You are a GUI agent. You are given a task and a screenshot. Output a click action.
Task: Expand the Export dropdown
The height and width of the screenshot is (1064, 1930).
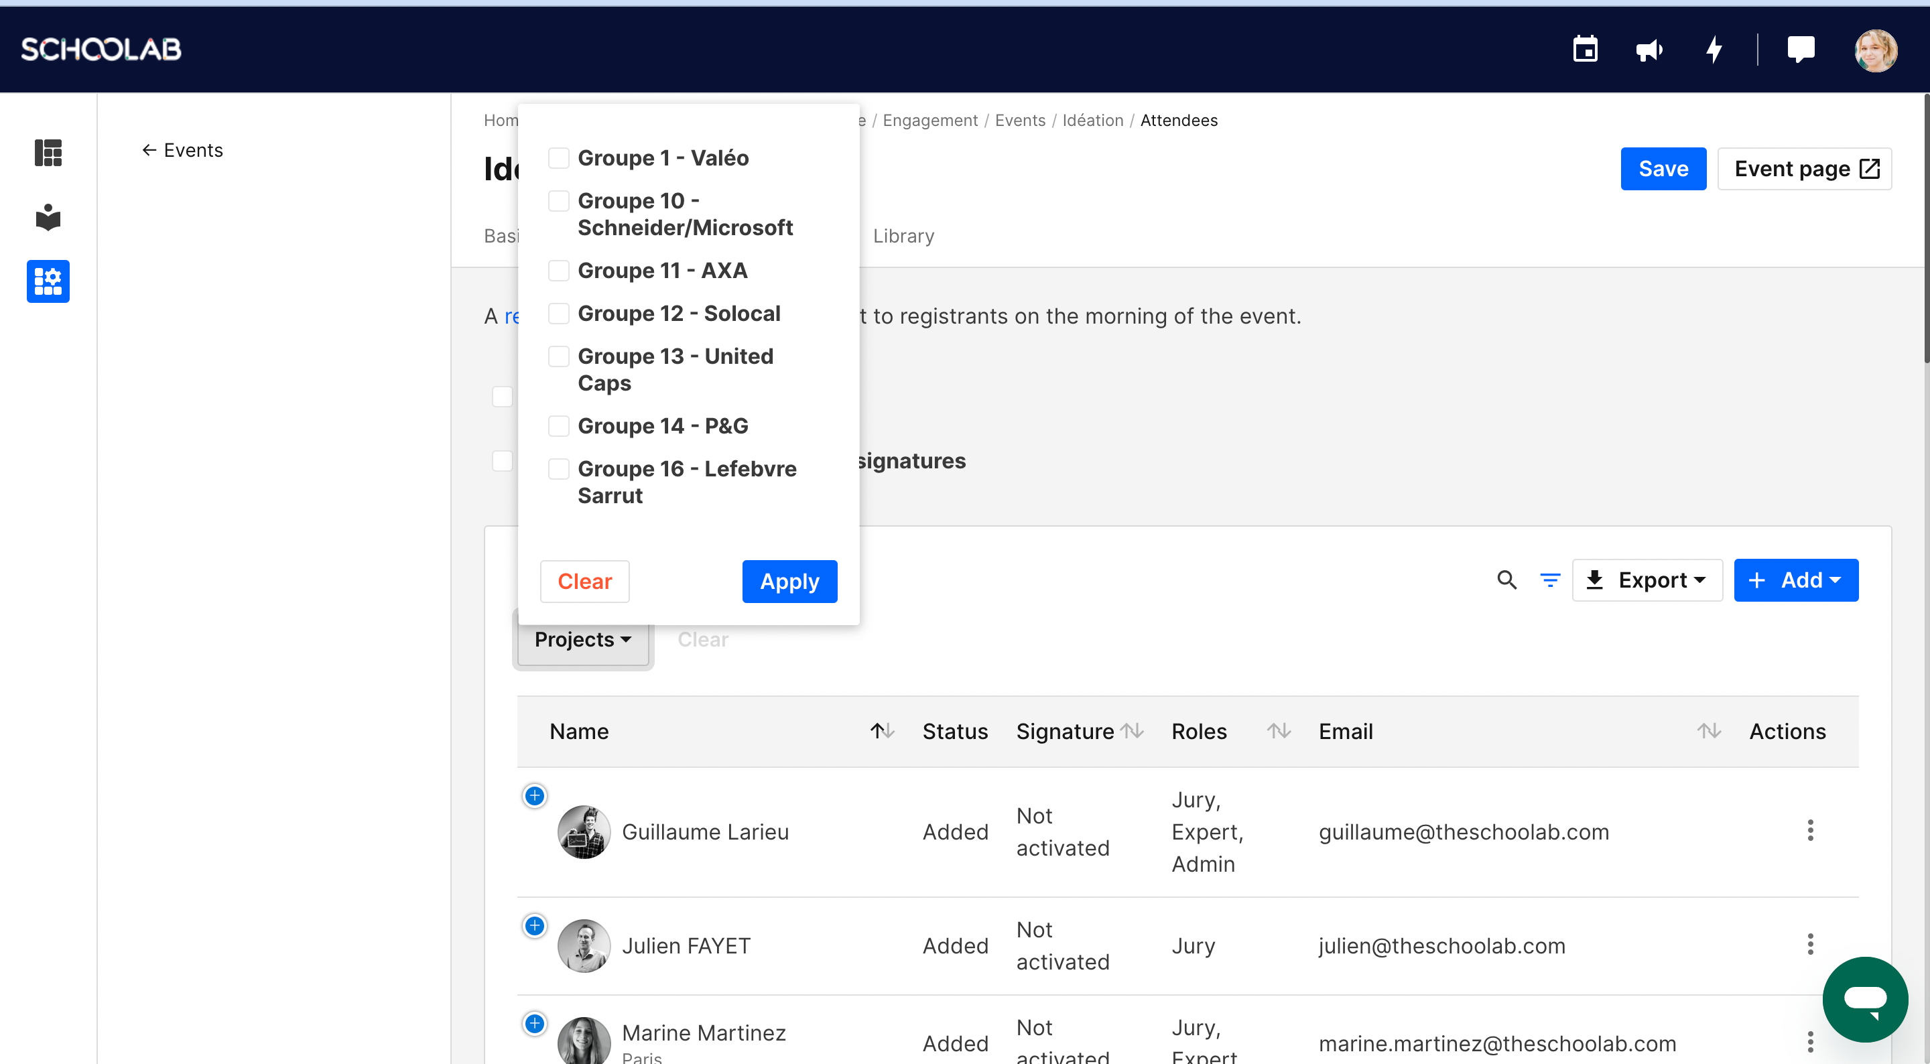pyautogui.click(x=1647, y=580)
